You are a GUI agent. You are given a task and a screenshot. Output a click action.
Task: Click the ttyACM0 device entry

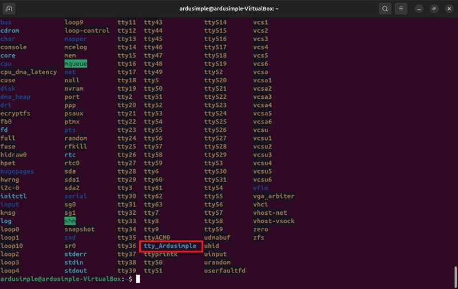157,238
